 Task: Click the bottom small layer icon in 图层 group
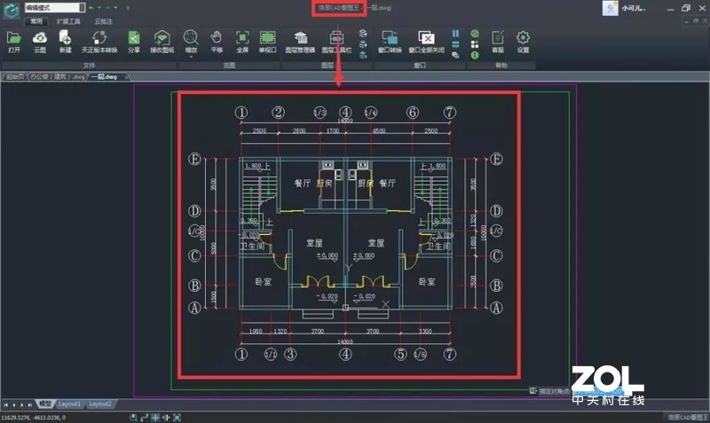[363, 55]
